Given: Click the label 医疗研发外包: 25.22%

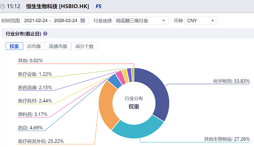Looking at the screenshot, I should pyautogui.click(x=41, y=141).
